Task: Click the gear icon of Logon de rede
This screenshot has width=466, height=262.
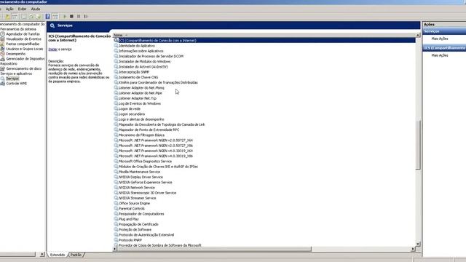Action: (x=116, y=108)
